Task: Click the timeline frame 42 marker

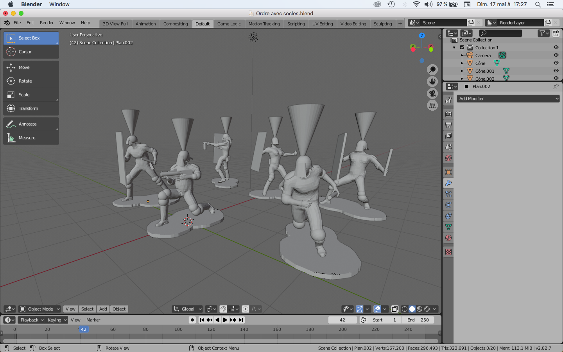Action: pyautogui.click(x=83, y=329)
